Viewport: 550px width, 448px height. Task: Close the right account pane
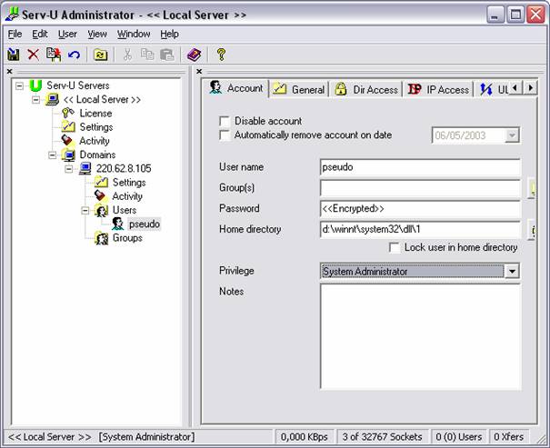coord(199,72)
